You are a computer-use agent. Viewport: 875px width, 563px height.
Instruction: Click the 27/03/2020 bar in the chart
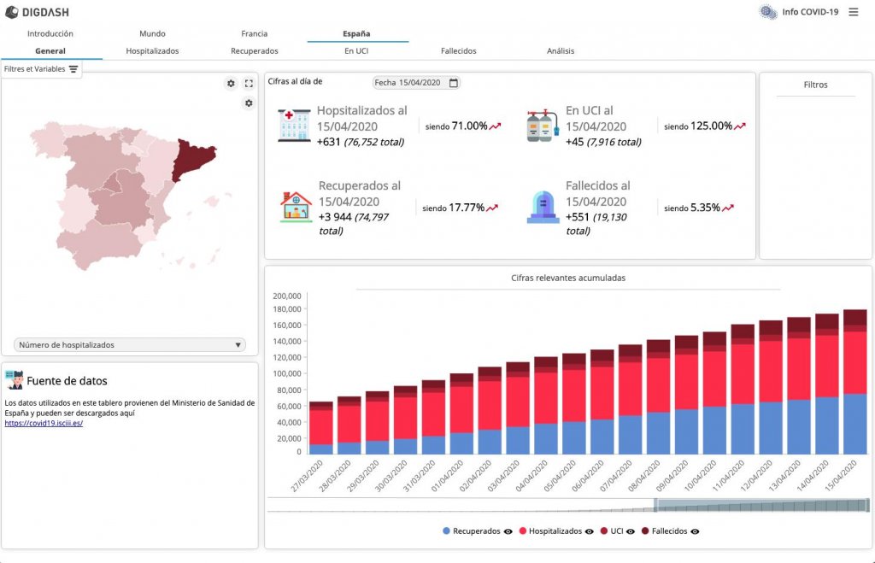[x=321, y=428]
